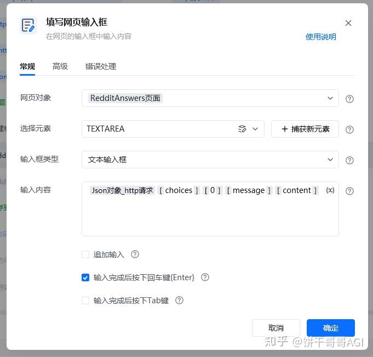The width and height of the screenshot is (373, 357).
Task: Close the 填写网页输入框 dialog
Action: click(348, 23)
